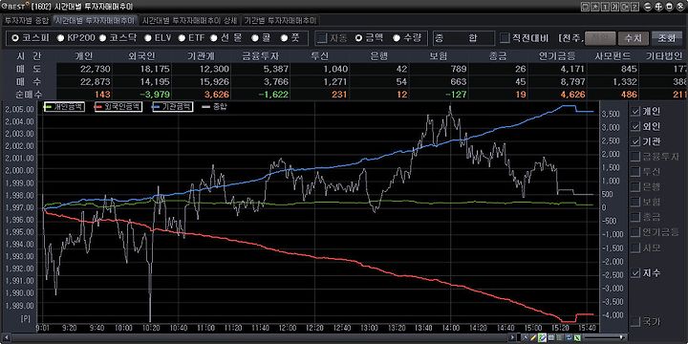Uncheck the 외인 series checkbox
The image size is (688, 344).
[x=634, y=127]
